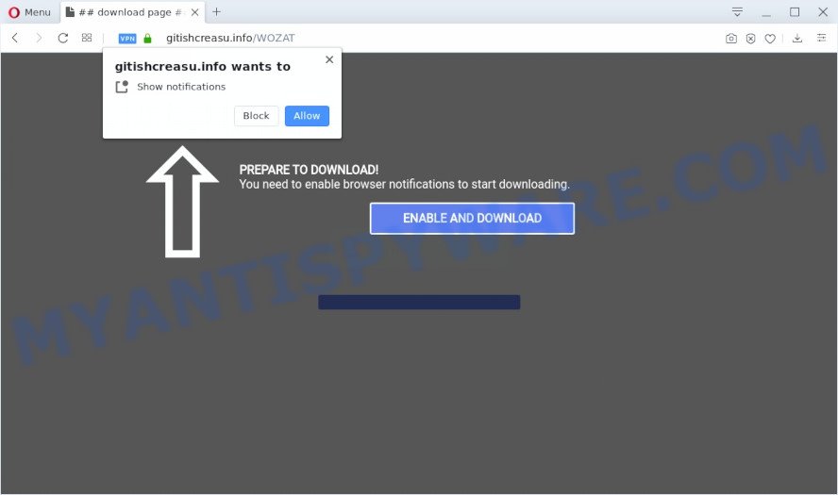
Task: Open Speed Dial start page grid
Action: coord(87,38)
